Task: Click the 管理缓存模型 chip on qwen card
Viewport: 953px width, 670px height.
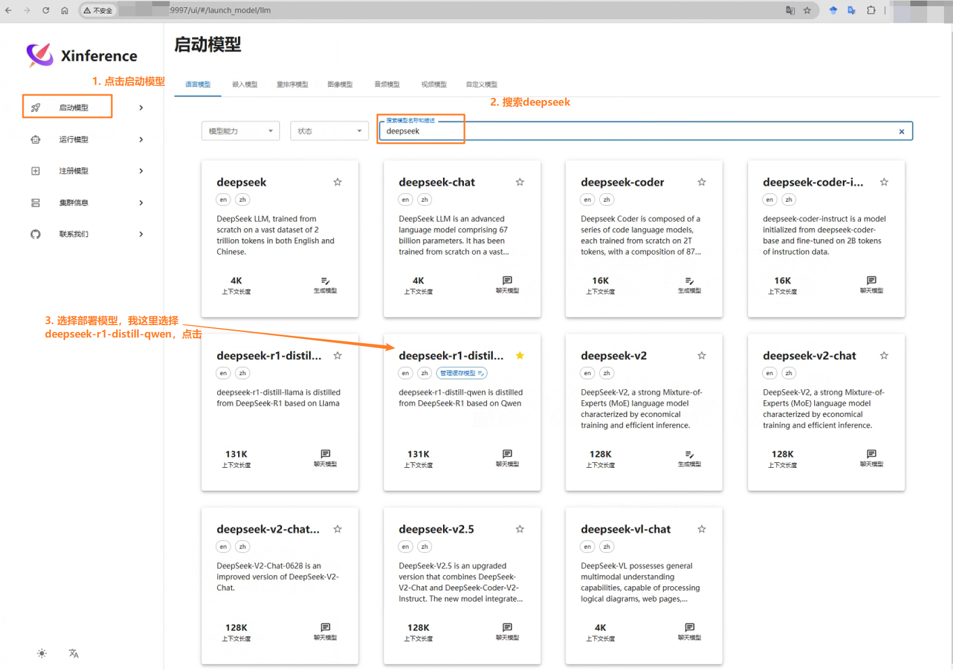Action: pos(462,373)
